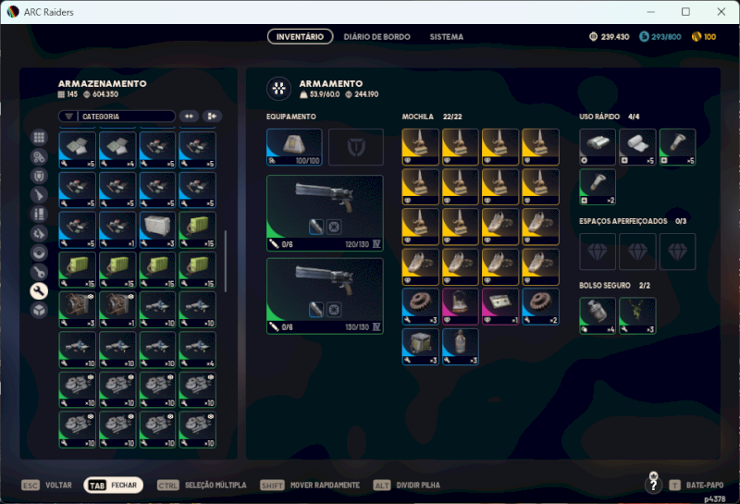Click the MOCHILA 22/22 header
This screenshot has width=740, height=504.
[432, 117]
